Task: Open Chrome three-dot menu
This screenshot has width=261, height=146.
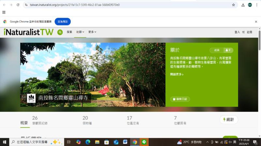Action: coord(257,5)
